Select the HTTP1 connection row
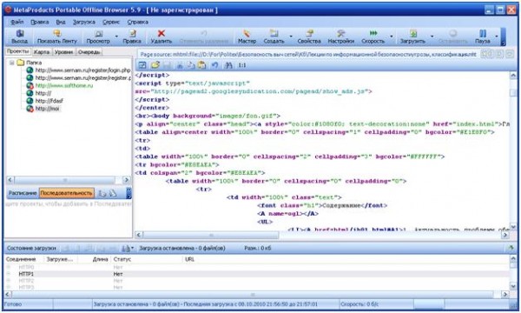The height and width of the screenshot is (313, 521). (257, 274)
